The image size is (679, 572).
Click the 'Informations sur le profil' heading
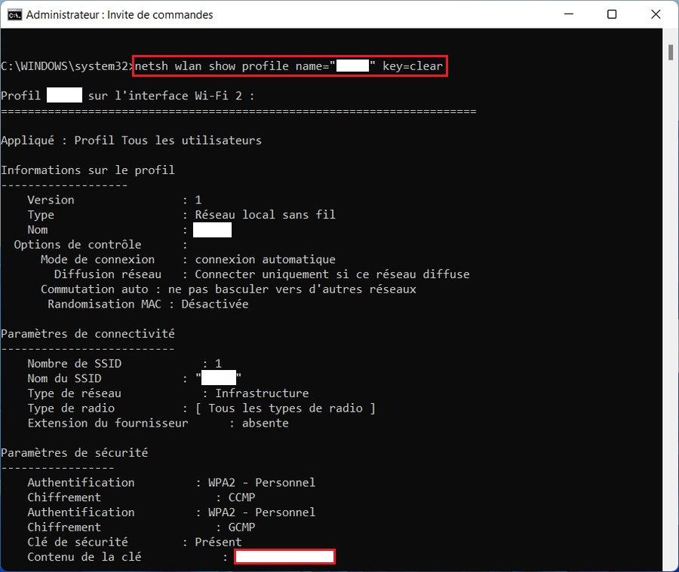click(88, 170)
